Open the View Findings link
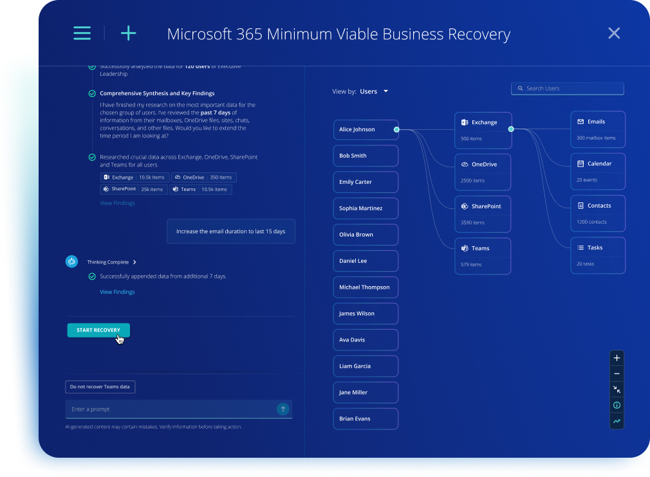Image resolution: width=650 pixels, height=477 pixels. [x=117, y=291]
